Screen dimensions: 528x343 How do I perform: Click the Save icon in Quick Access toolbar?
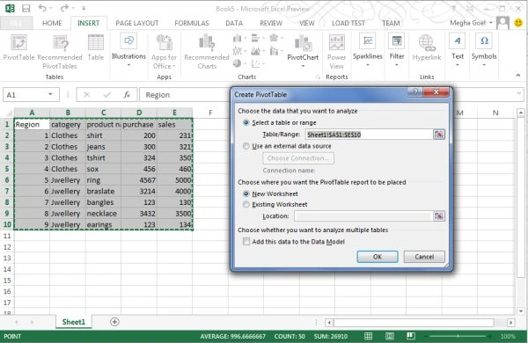coord(26,9)
